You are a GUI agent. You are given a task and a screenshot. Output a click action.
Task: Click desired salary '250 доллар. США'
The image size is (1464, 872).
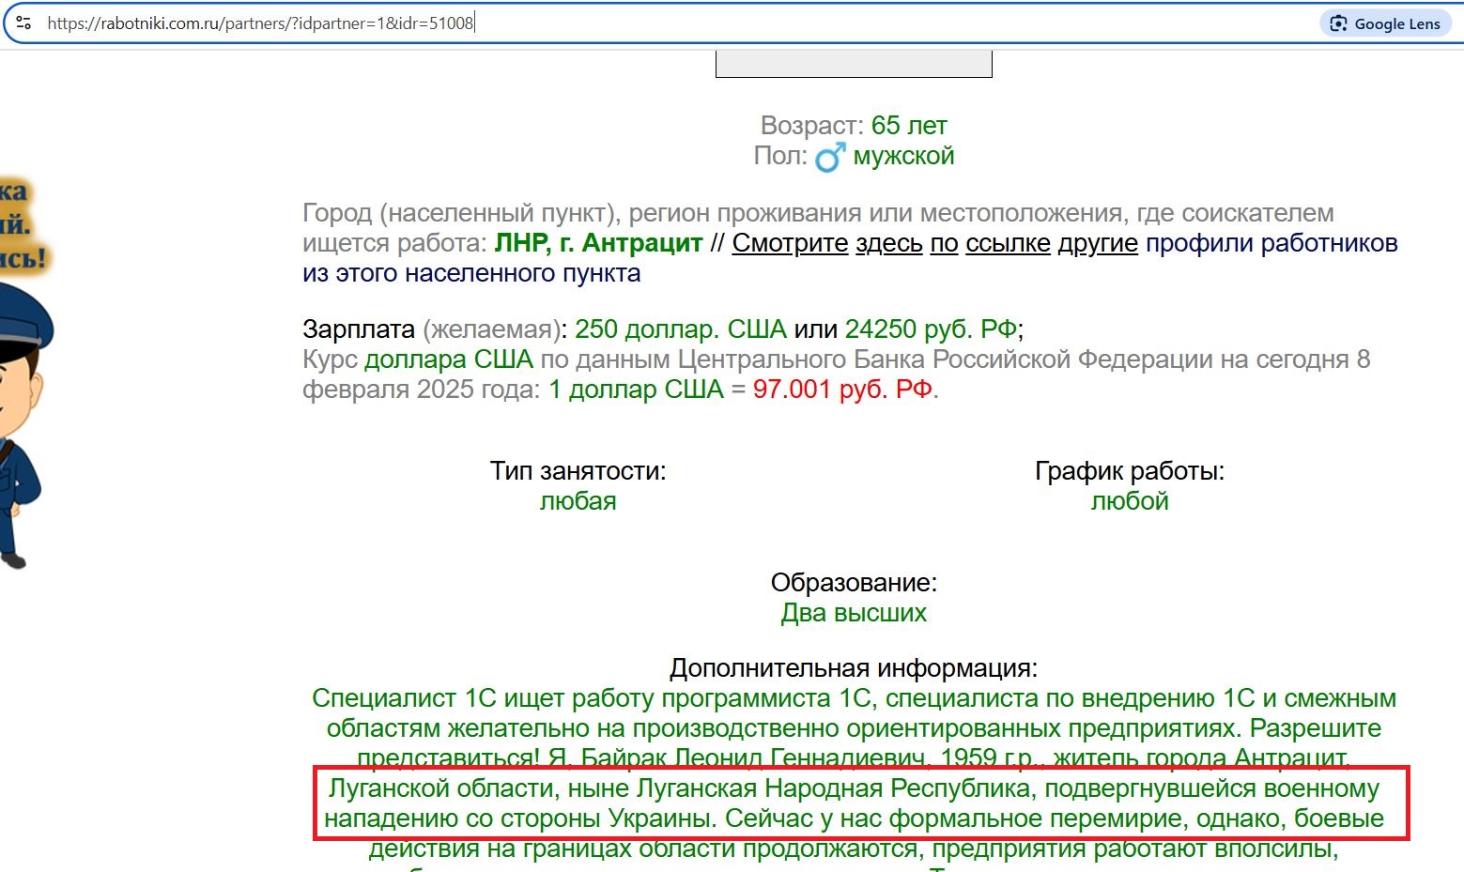(681, 329)
